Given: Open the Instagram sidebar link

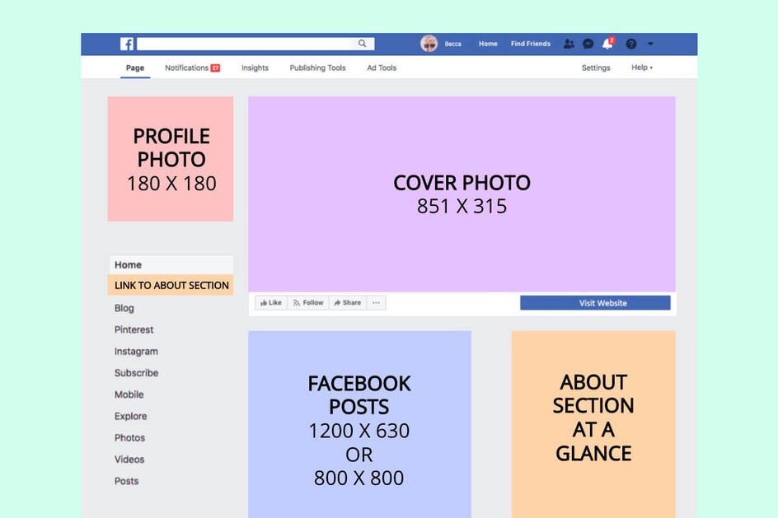Looking at the screenshot, I should [x=136, y=351].
